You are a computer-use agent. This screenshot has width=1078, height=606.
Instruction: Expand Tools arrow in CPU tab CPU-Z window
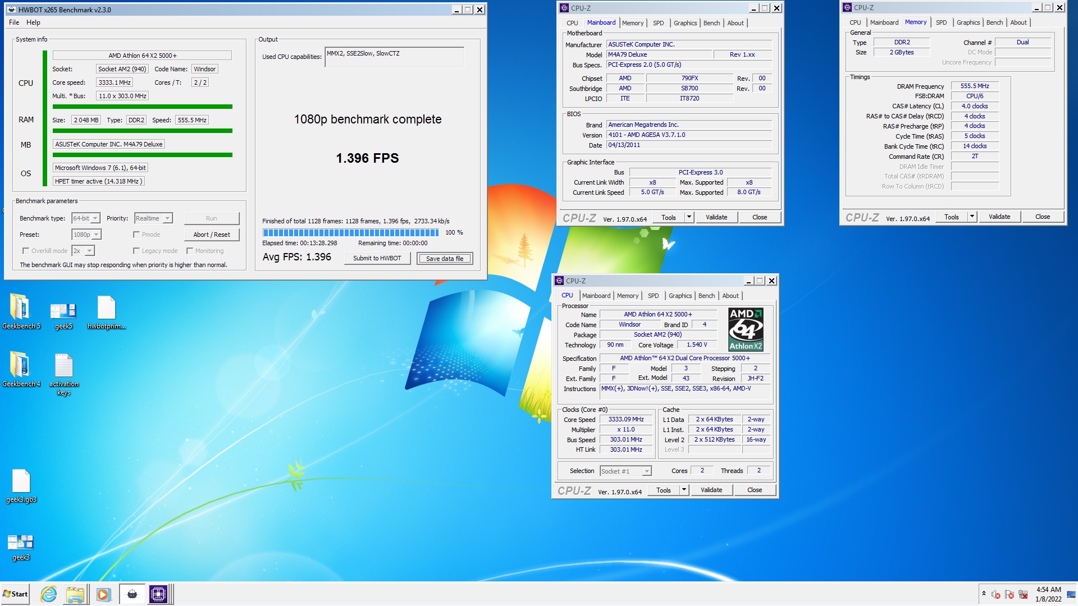(x=684, y=490)
